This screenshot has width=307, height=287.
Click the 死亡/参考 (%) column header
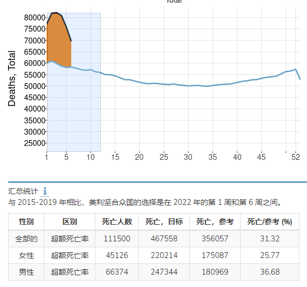pos(270,222)
